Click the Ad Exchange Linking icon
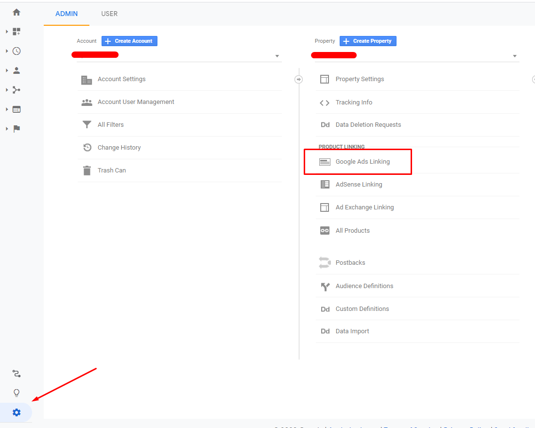 (325, 207)
